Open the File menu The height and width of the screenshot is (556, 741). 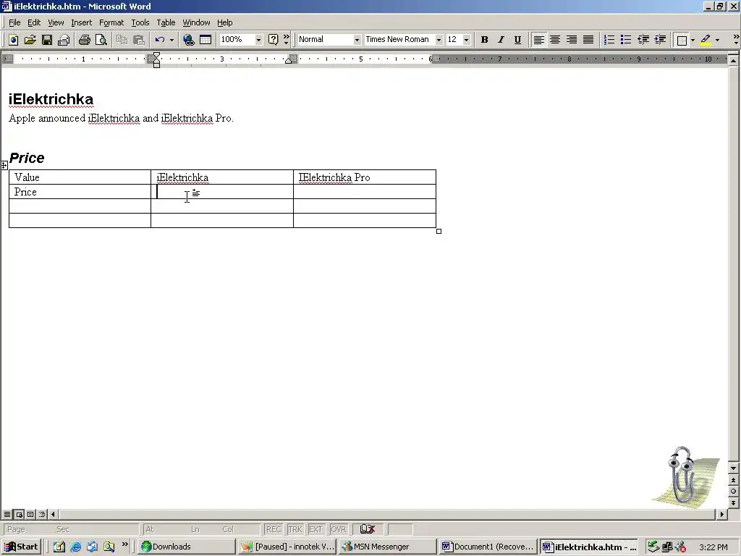(14, 22)
